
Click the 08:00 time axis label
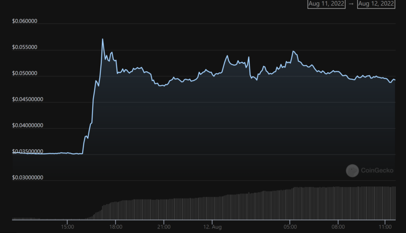click(x=338, y=227)
